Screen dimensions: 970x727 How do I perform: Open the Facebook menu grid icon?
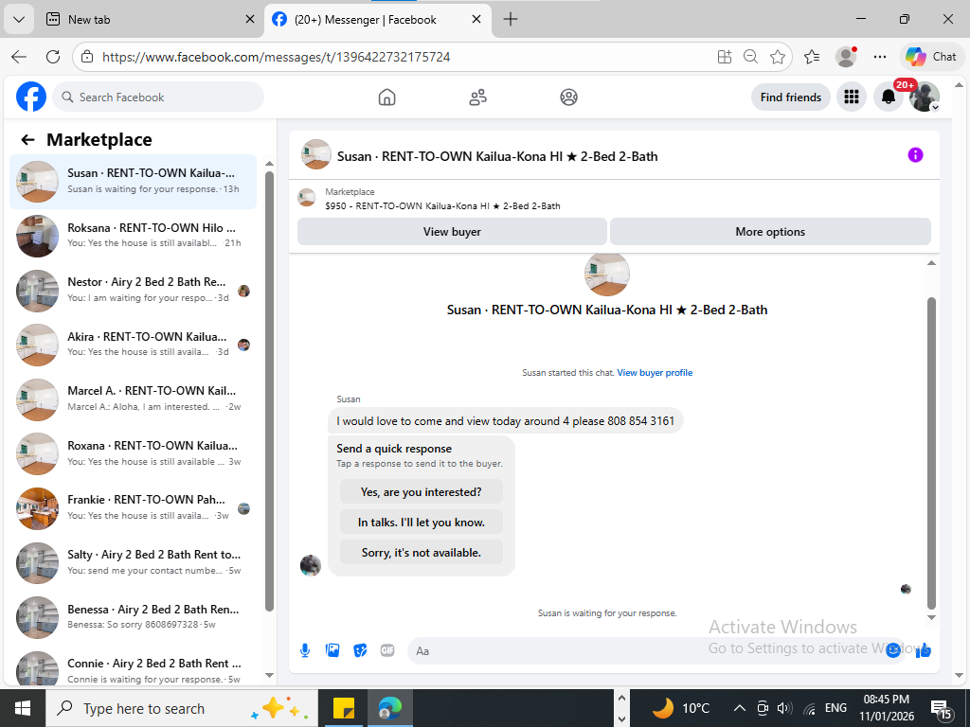[852, 98]
